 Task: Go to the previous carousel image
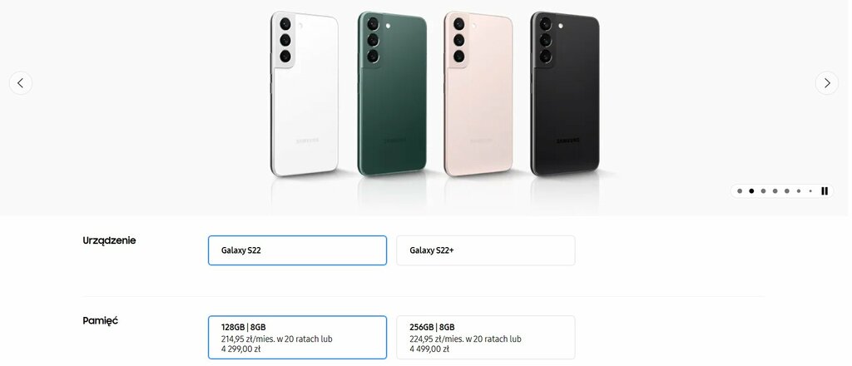point(21,83)
